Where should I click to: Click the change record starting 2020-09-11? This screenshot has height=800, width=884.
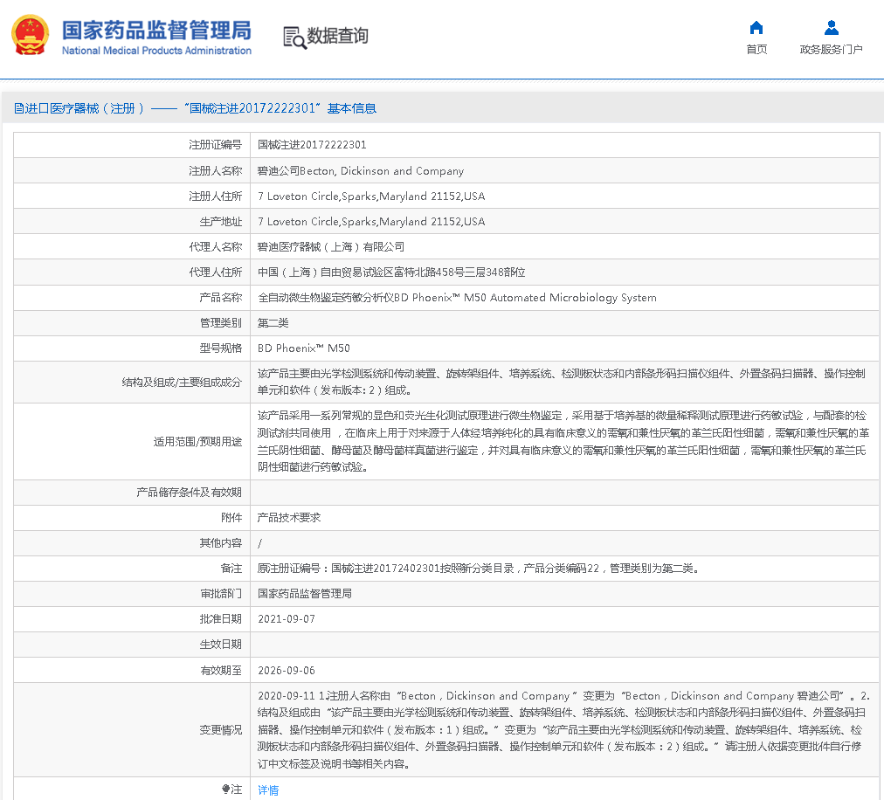click(563, 729)
